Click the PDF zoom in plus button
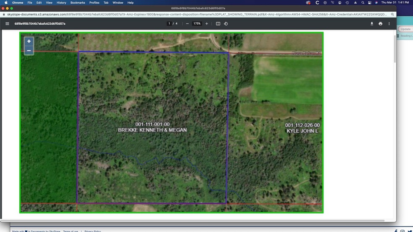413x232 pixels. coord(207,23)
